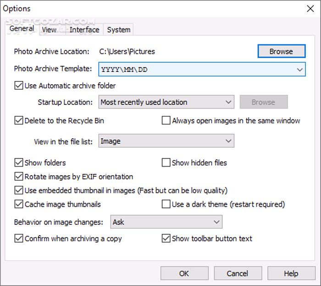Open the Interface tab
321x286 pixels.
(84, 30)
